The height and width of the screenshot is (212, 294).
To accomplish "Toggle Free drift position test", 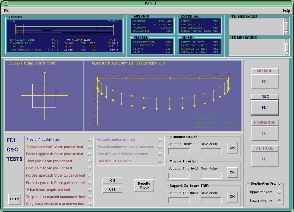I will tap(89, 140).
